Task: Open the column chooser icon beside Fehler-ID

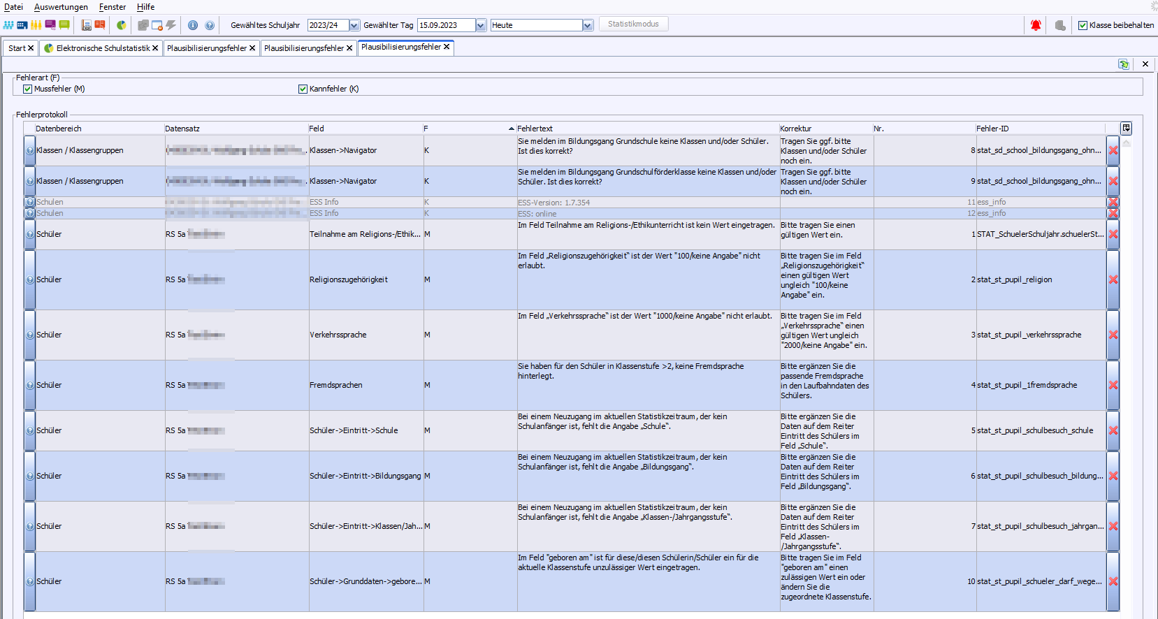Action: pos(1126,128)
